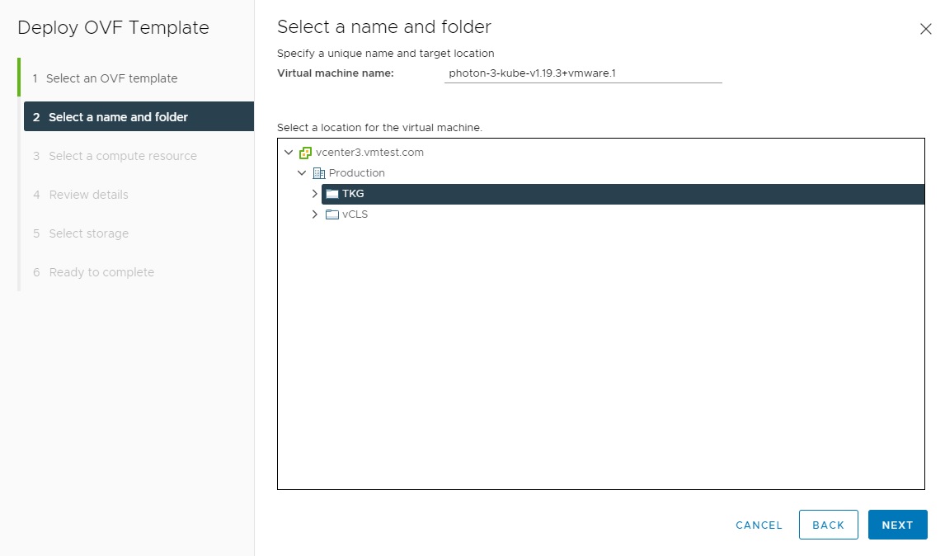The image size is (945, 556).
Task: Cancel the OVF deployment wizard
Action: click(x=759, y=525)
